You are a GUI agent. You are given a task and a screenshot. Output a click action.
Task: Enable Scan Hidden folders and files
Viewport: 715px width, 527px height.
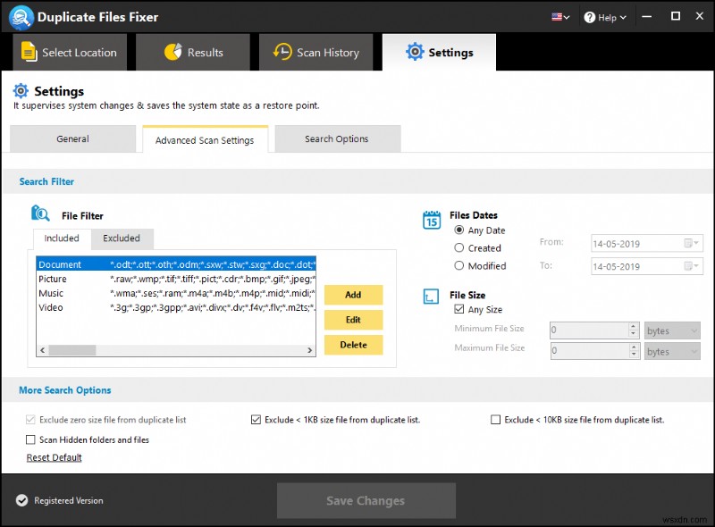click(29, 439)
